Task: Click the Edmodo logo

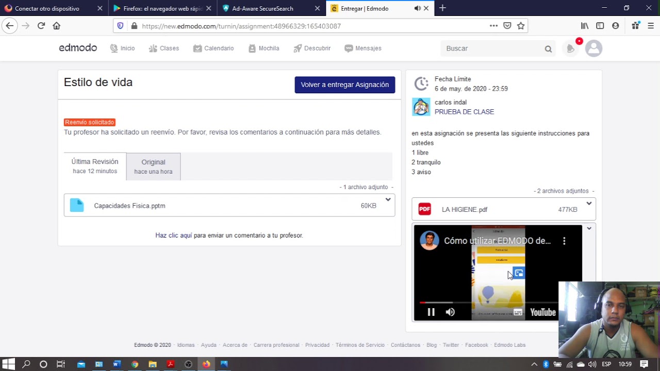Action: (78, 48)
